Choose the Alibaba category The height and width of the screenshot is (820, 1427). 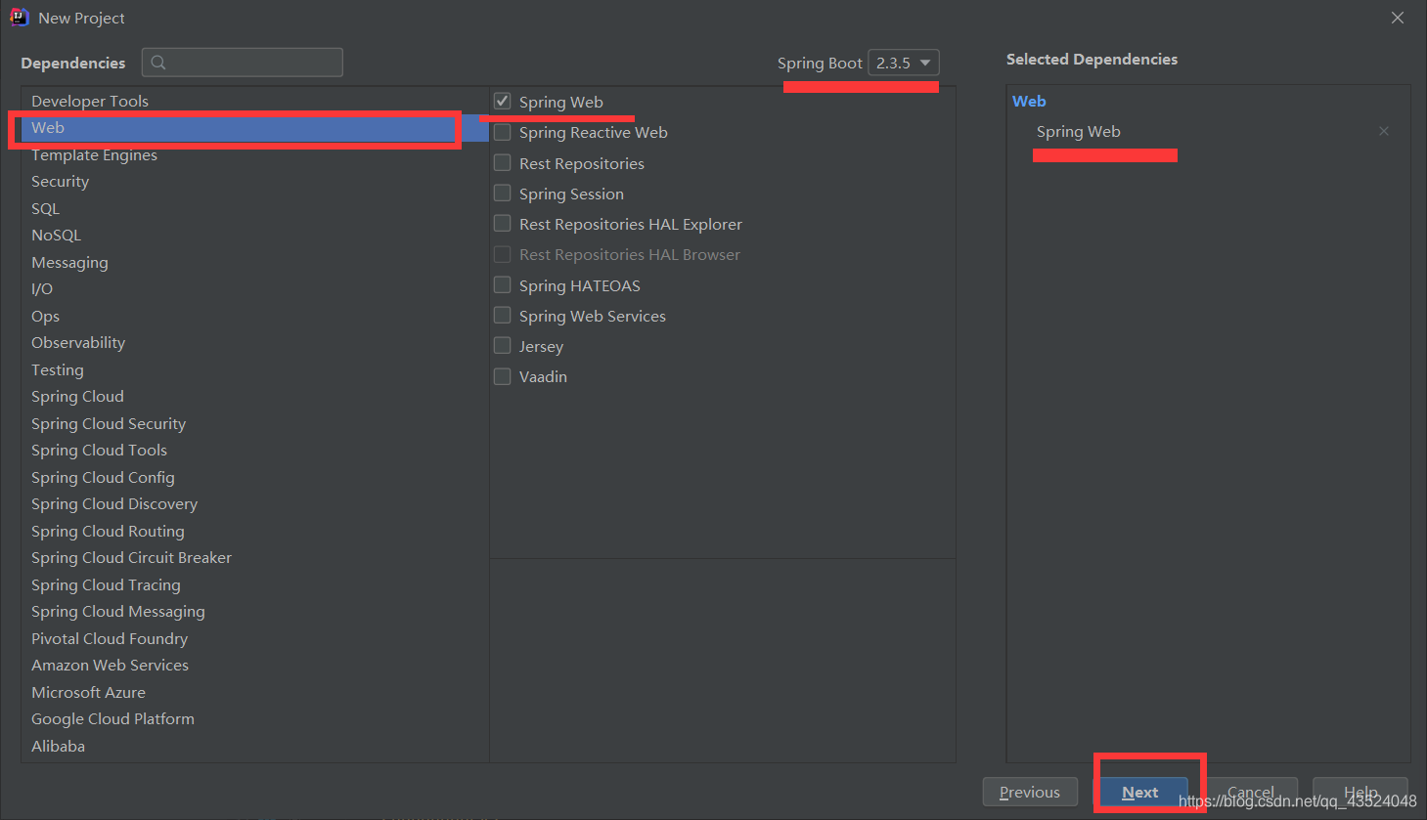[255, 746]
